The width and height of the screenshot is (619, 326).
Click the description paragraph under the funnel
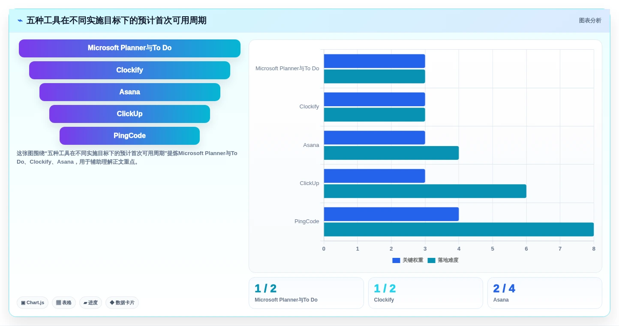point(127,158)
